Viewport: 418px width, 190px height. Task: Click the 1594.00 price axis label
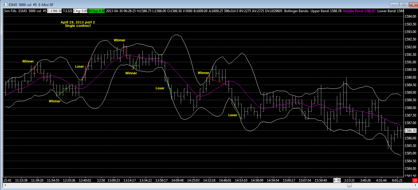point(411,16)
